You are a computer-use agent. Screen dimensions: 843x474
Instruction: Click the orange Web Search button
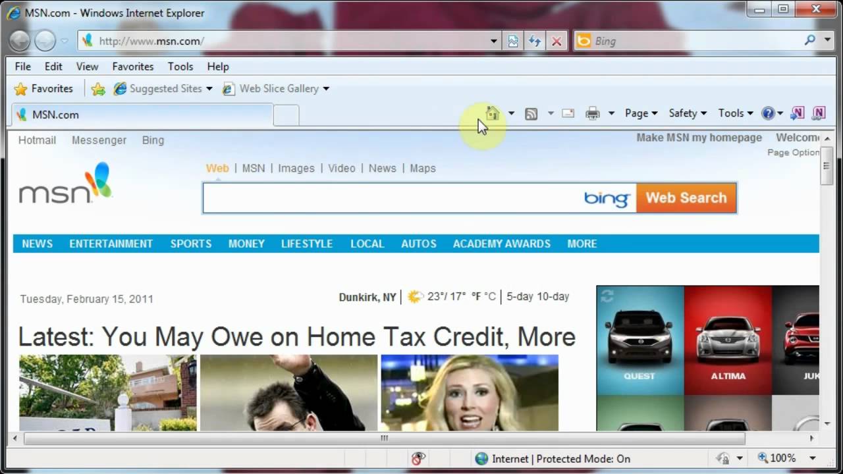pos(686,198)
